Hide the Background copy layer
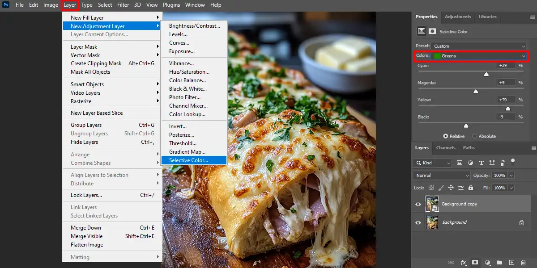 click(418, 204)
